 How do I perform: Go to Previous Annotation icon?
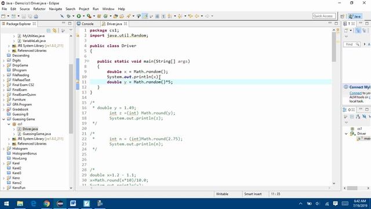180,16
